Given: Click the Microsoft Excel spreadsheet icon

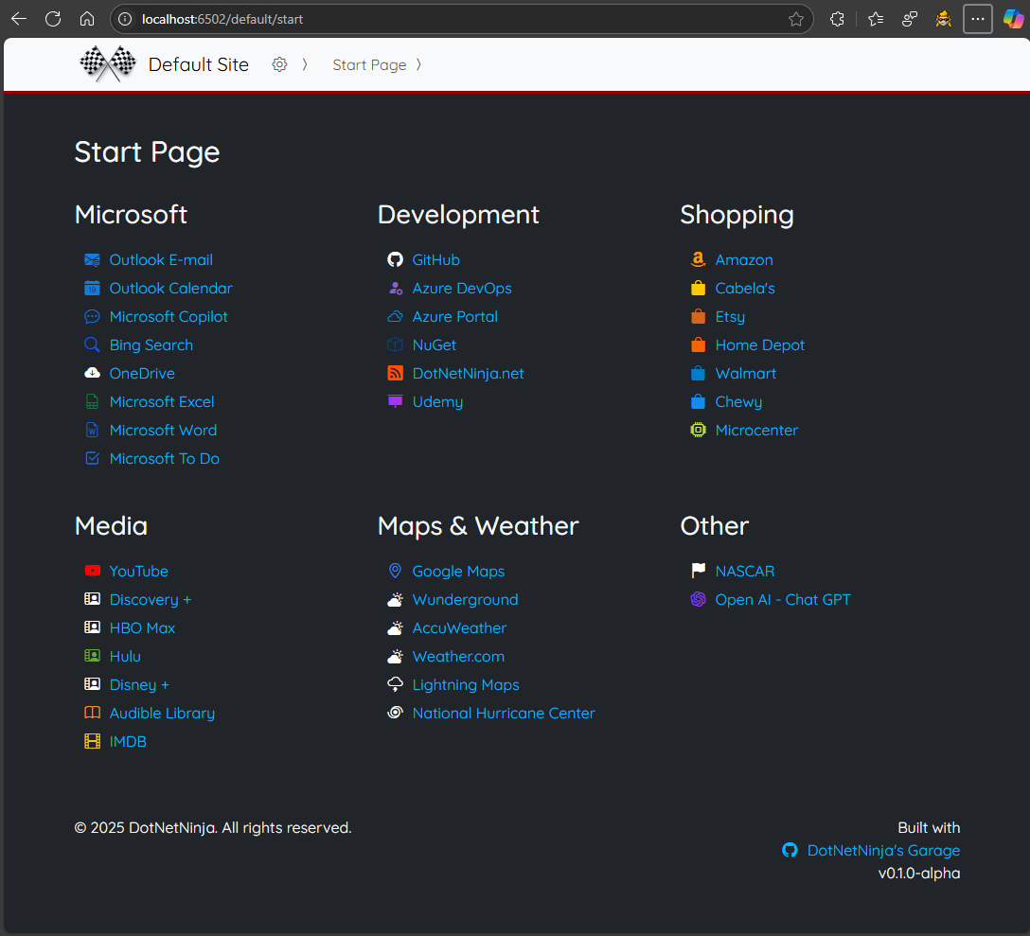Looking at the screenshot, I should pyautogui.click(x=93, y=401).
